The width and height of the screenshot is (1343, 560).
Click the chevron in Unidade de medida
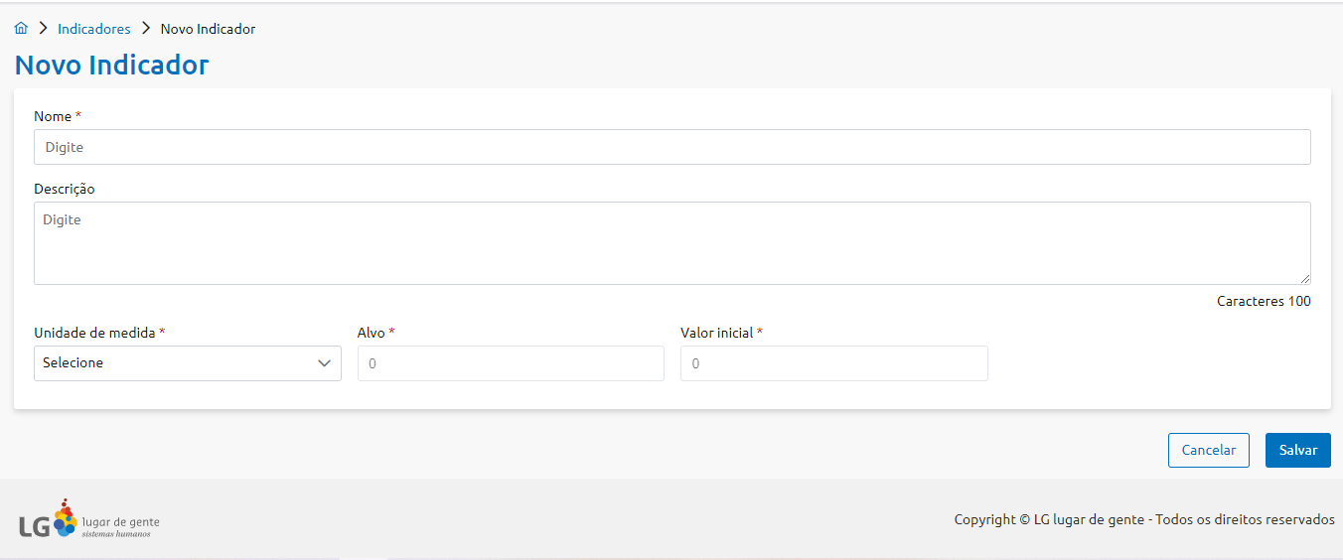click(x=324, y=363)
